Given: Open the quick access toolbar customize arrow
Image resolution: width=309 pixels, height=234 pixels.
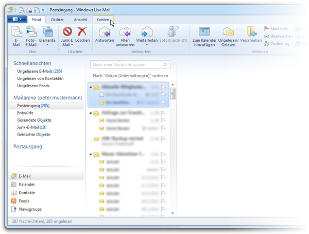Looking at the screenshot, I should [43, 10].
